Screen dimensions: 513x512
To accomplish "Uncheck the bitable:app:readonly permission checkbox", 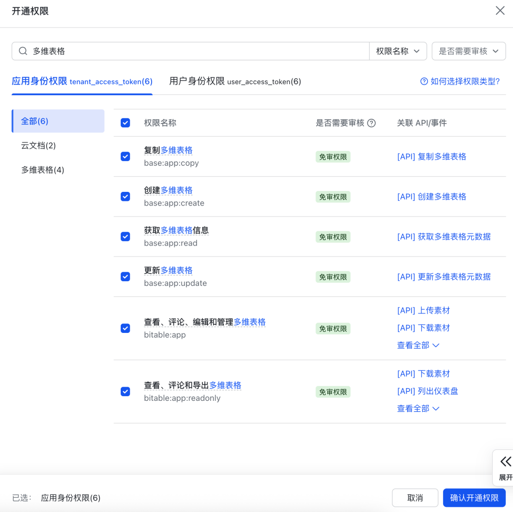I will coord(125,391).
